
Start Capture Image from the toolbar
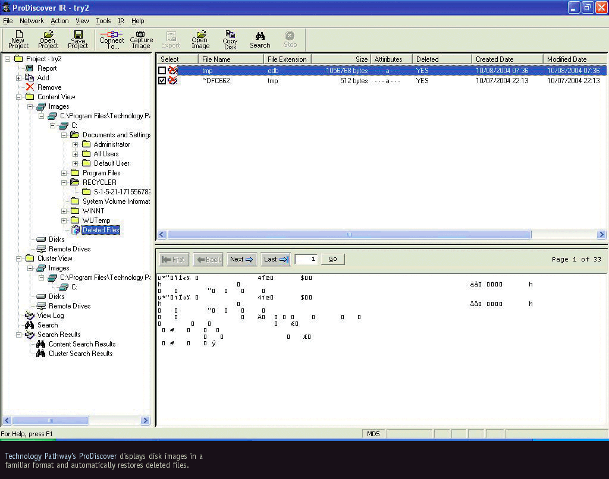tap(141, 40)
